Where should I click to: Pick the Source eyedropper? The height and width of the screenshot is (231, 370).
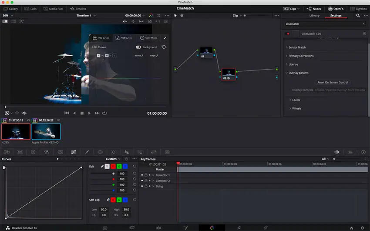[139, 56]
